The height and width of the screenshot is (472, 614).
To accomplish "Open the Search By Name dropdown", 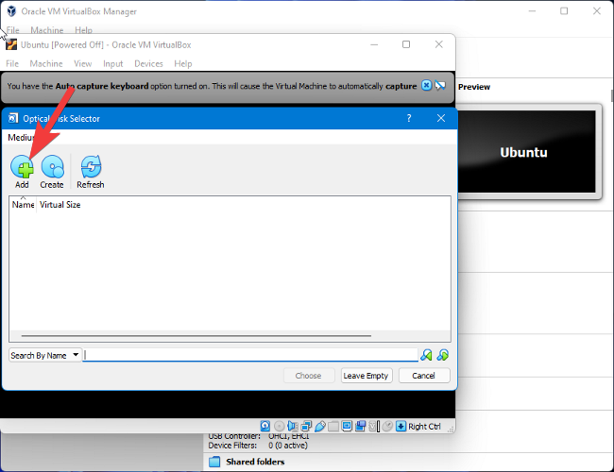I will pos(45,355).
